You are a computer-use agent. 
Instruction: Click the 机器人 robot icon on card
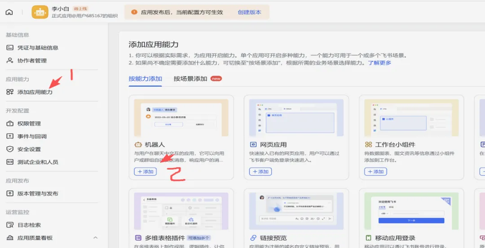point(138,144)
